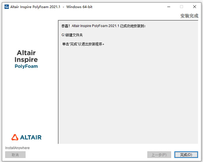The height and width of the screenshot is (162, 203).
Task: Minimize the installer window
Action: pos(169,7)
